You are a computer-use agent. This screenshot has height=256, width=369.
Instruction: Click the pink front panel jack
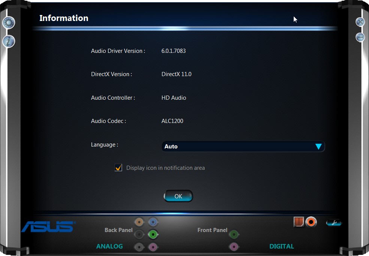(x=234, y=247)
